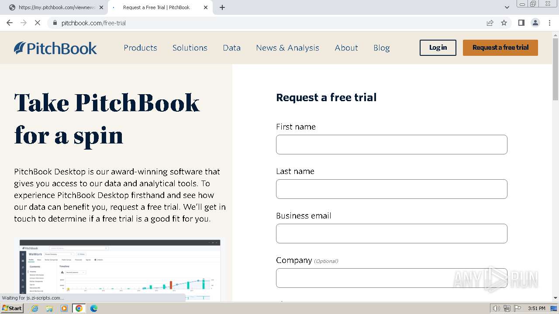Click the scrollbar down arrow
Image resolution: width=559 pixels, height=314 pixels.
click(x=556, y=298)
